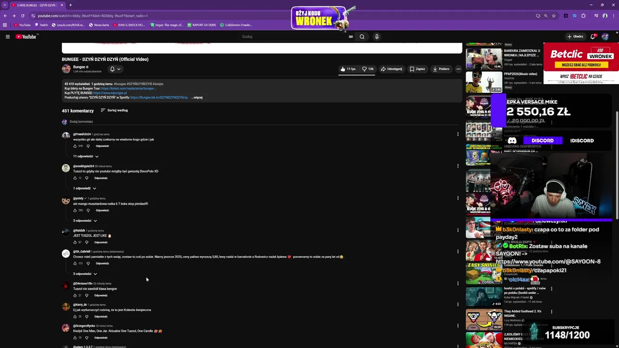
Task: Open YouTube bookmark in bookmarks bar
Action: tap(22, 25)
